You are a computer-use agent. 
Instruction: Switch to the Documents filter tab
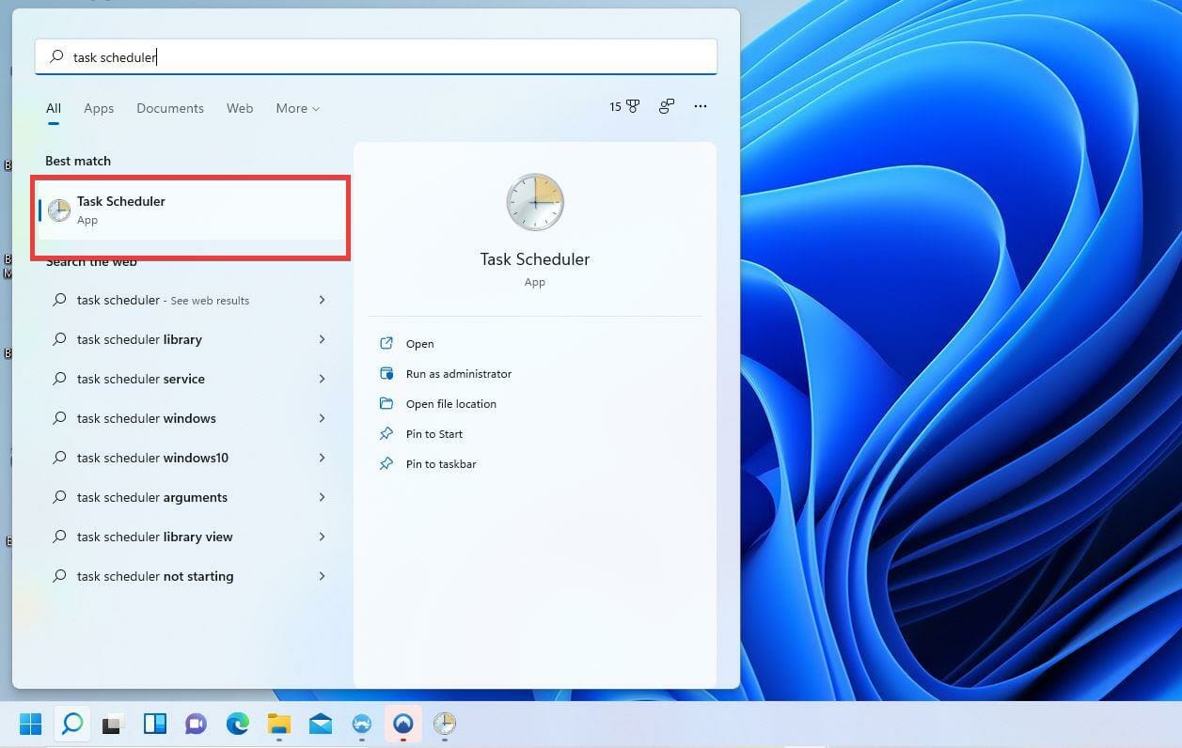(170, 108)
